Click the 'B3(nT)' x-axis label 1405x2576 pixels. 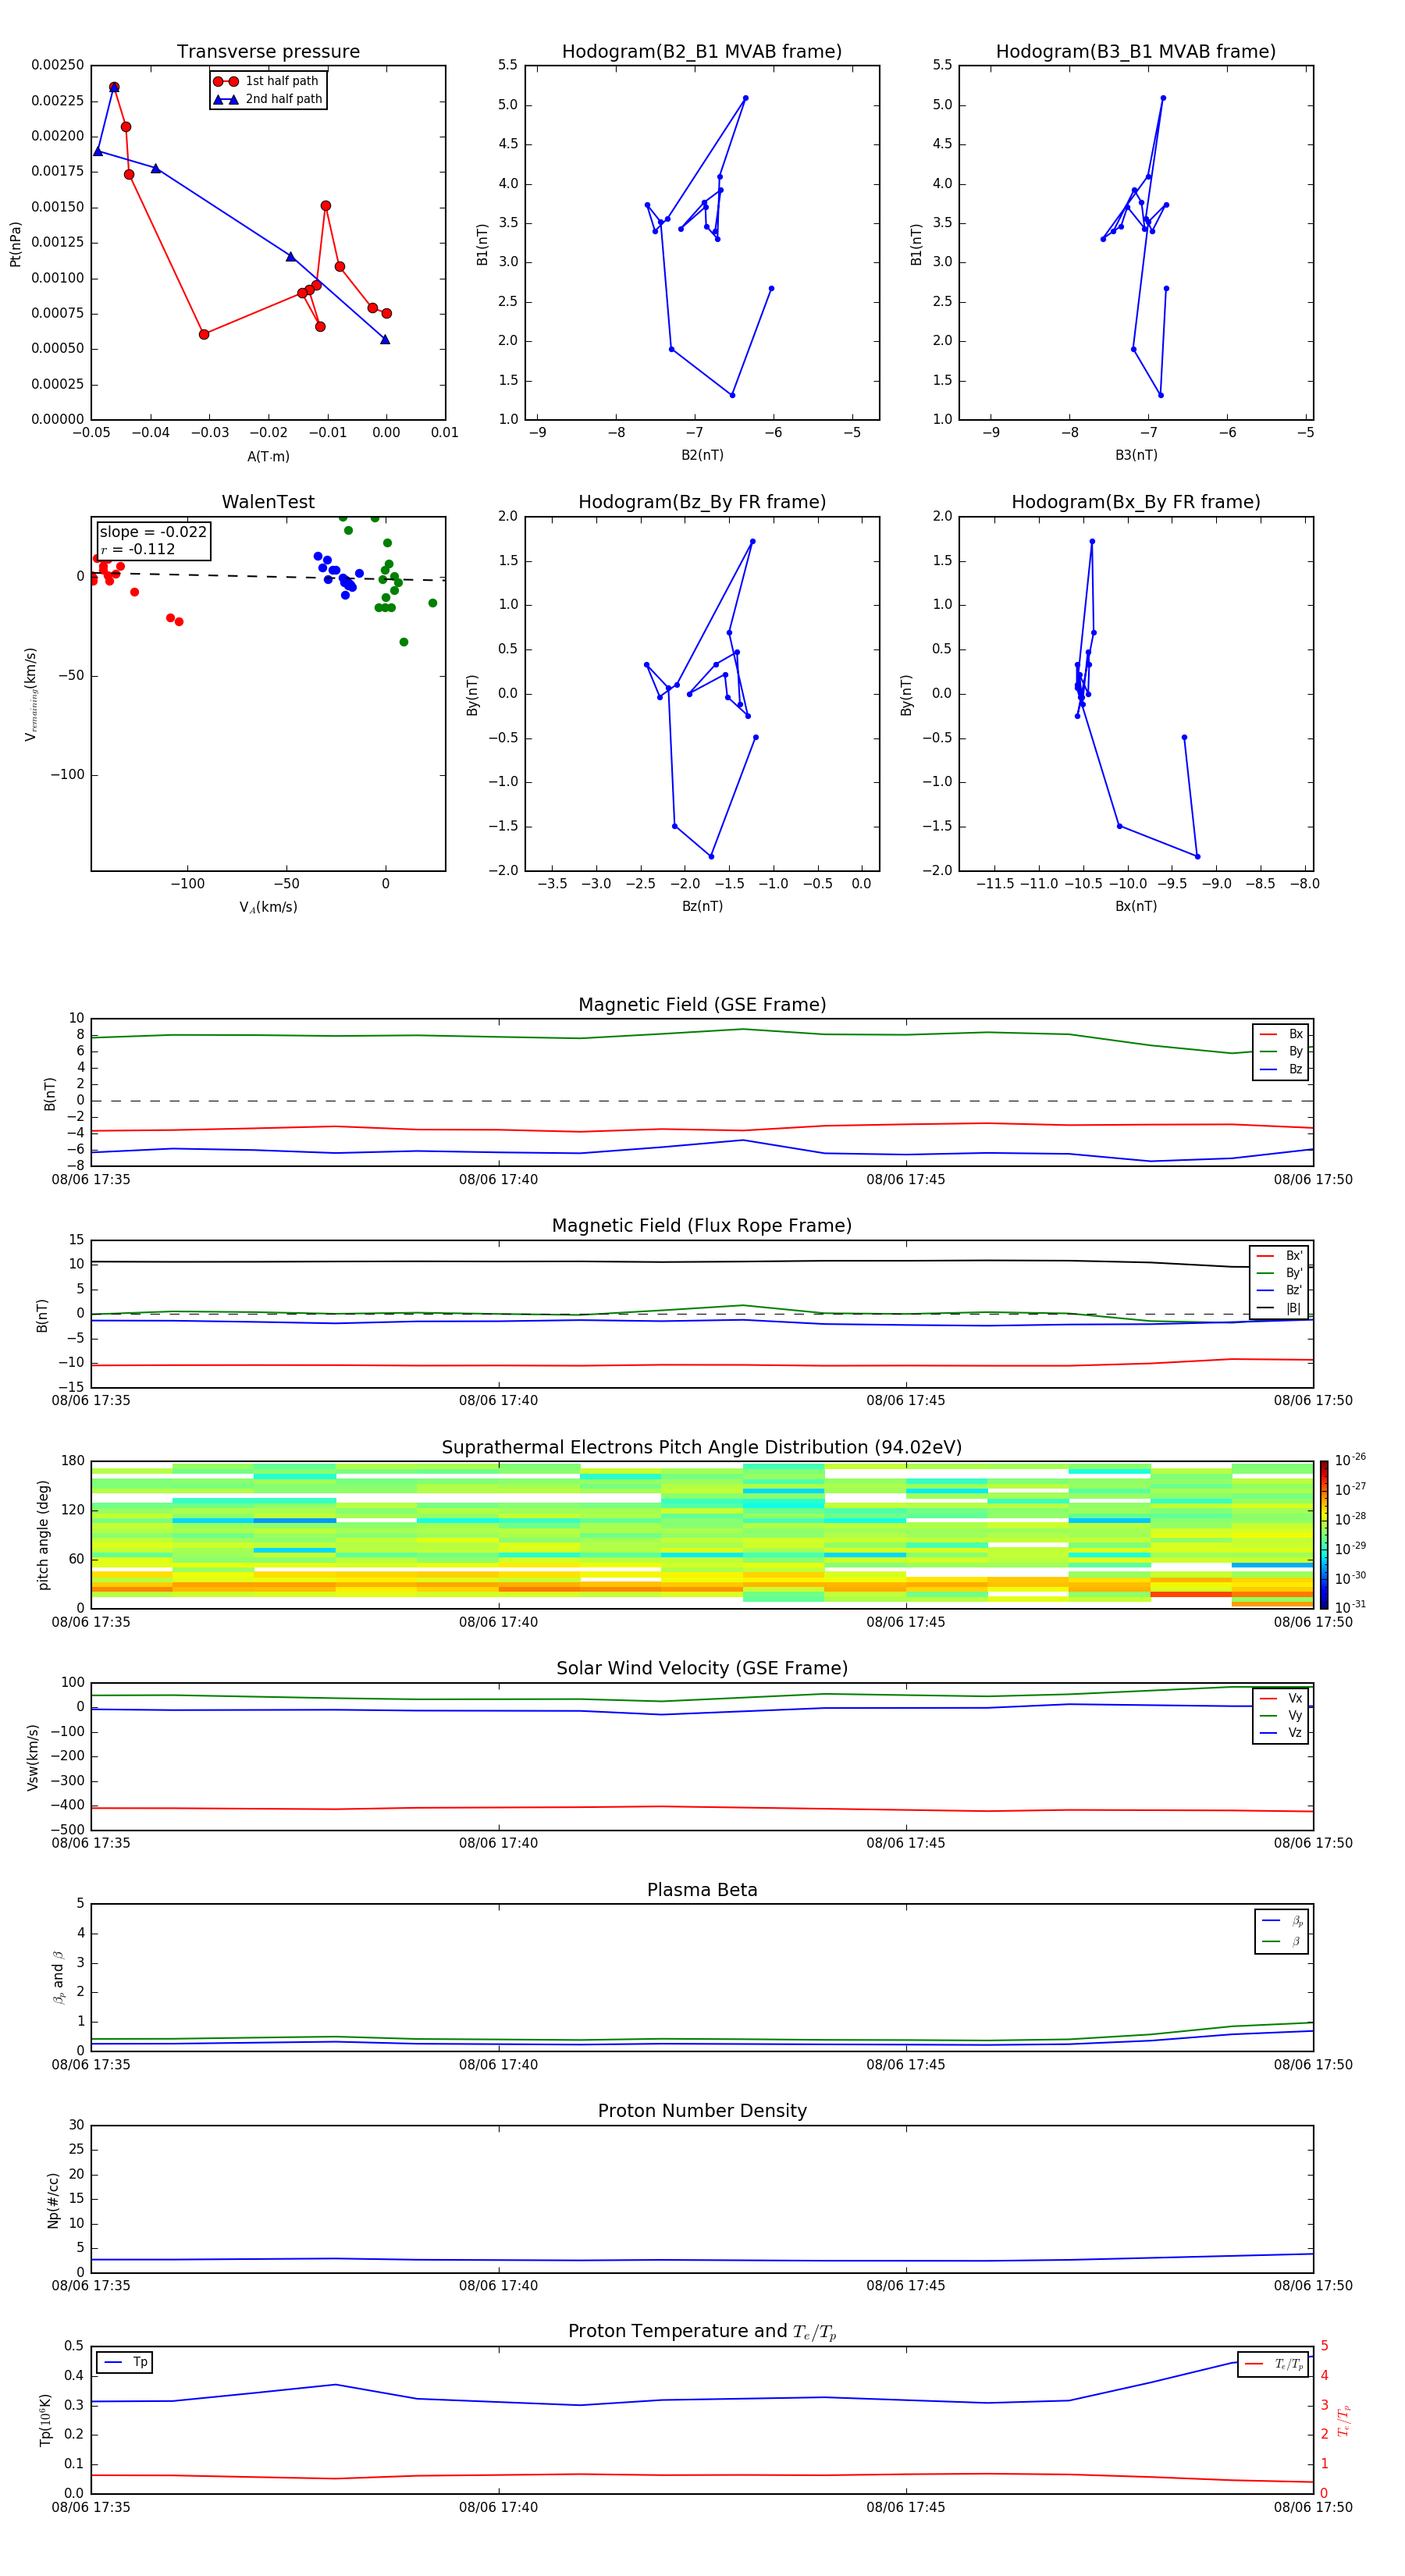point(1136,455)
